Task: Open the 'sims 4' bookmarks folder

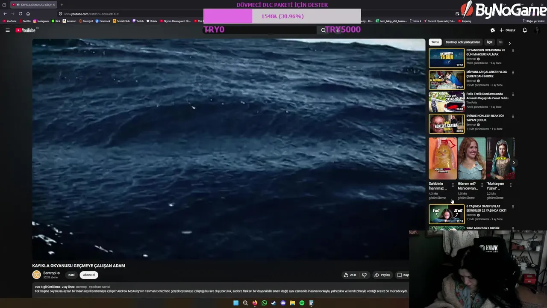Action: 415,21
